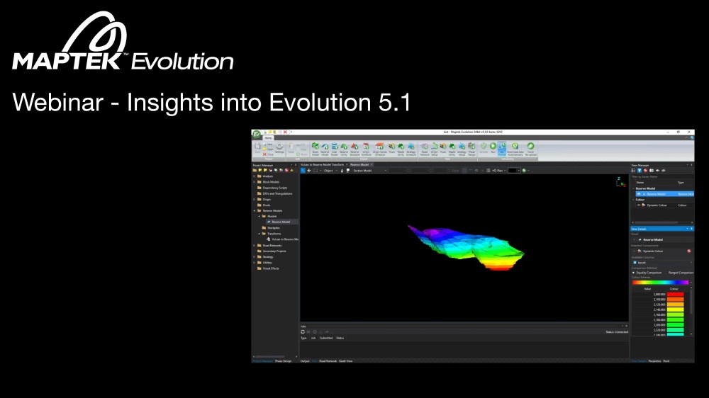
Task: Expand the Road Networks folder
Action: tap(255, 245)
